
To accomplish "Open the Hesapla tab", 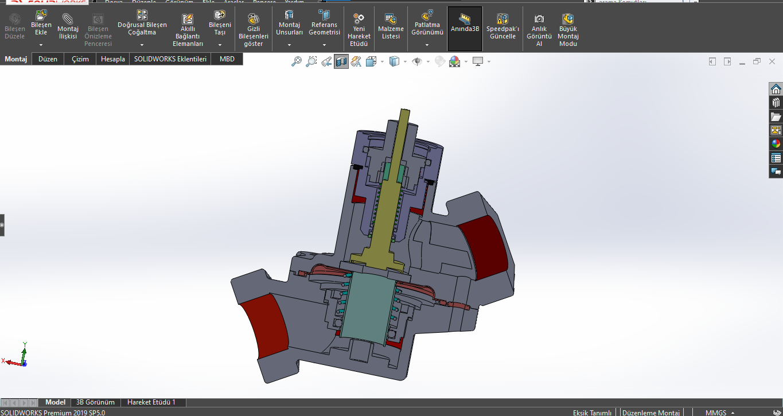I will point(113,59).
